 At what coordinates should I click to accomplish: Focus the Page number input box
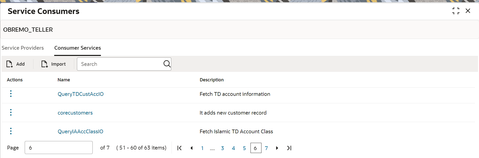tap(59, 148)
